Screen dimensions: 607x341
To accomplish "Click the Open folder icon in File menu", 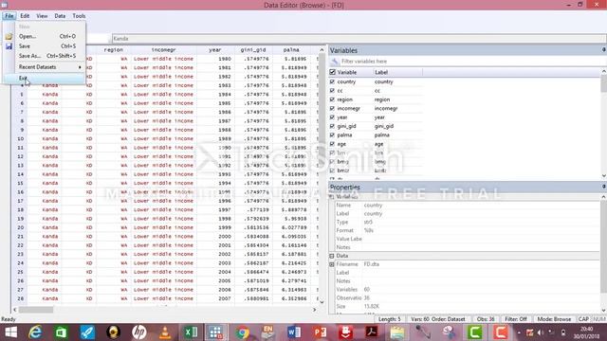I will (9, 36).
